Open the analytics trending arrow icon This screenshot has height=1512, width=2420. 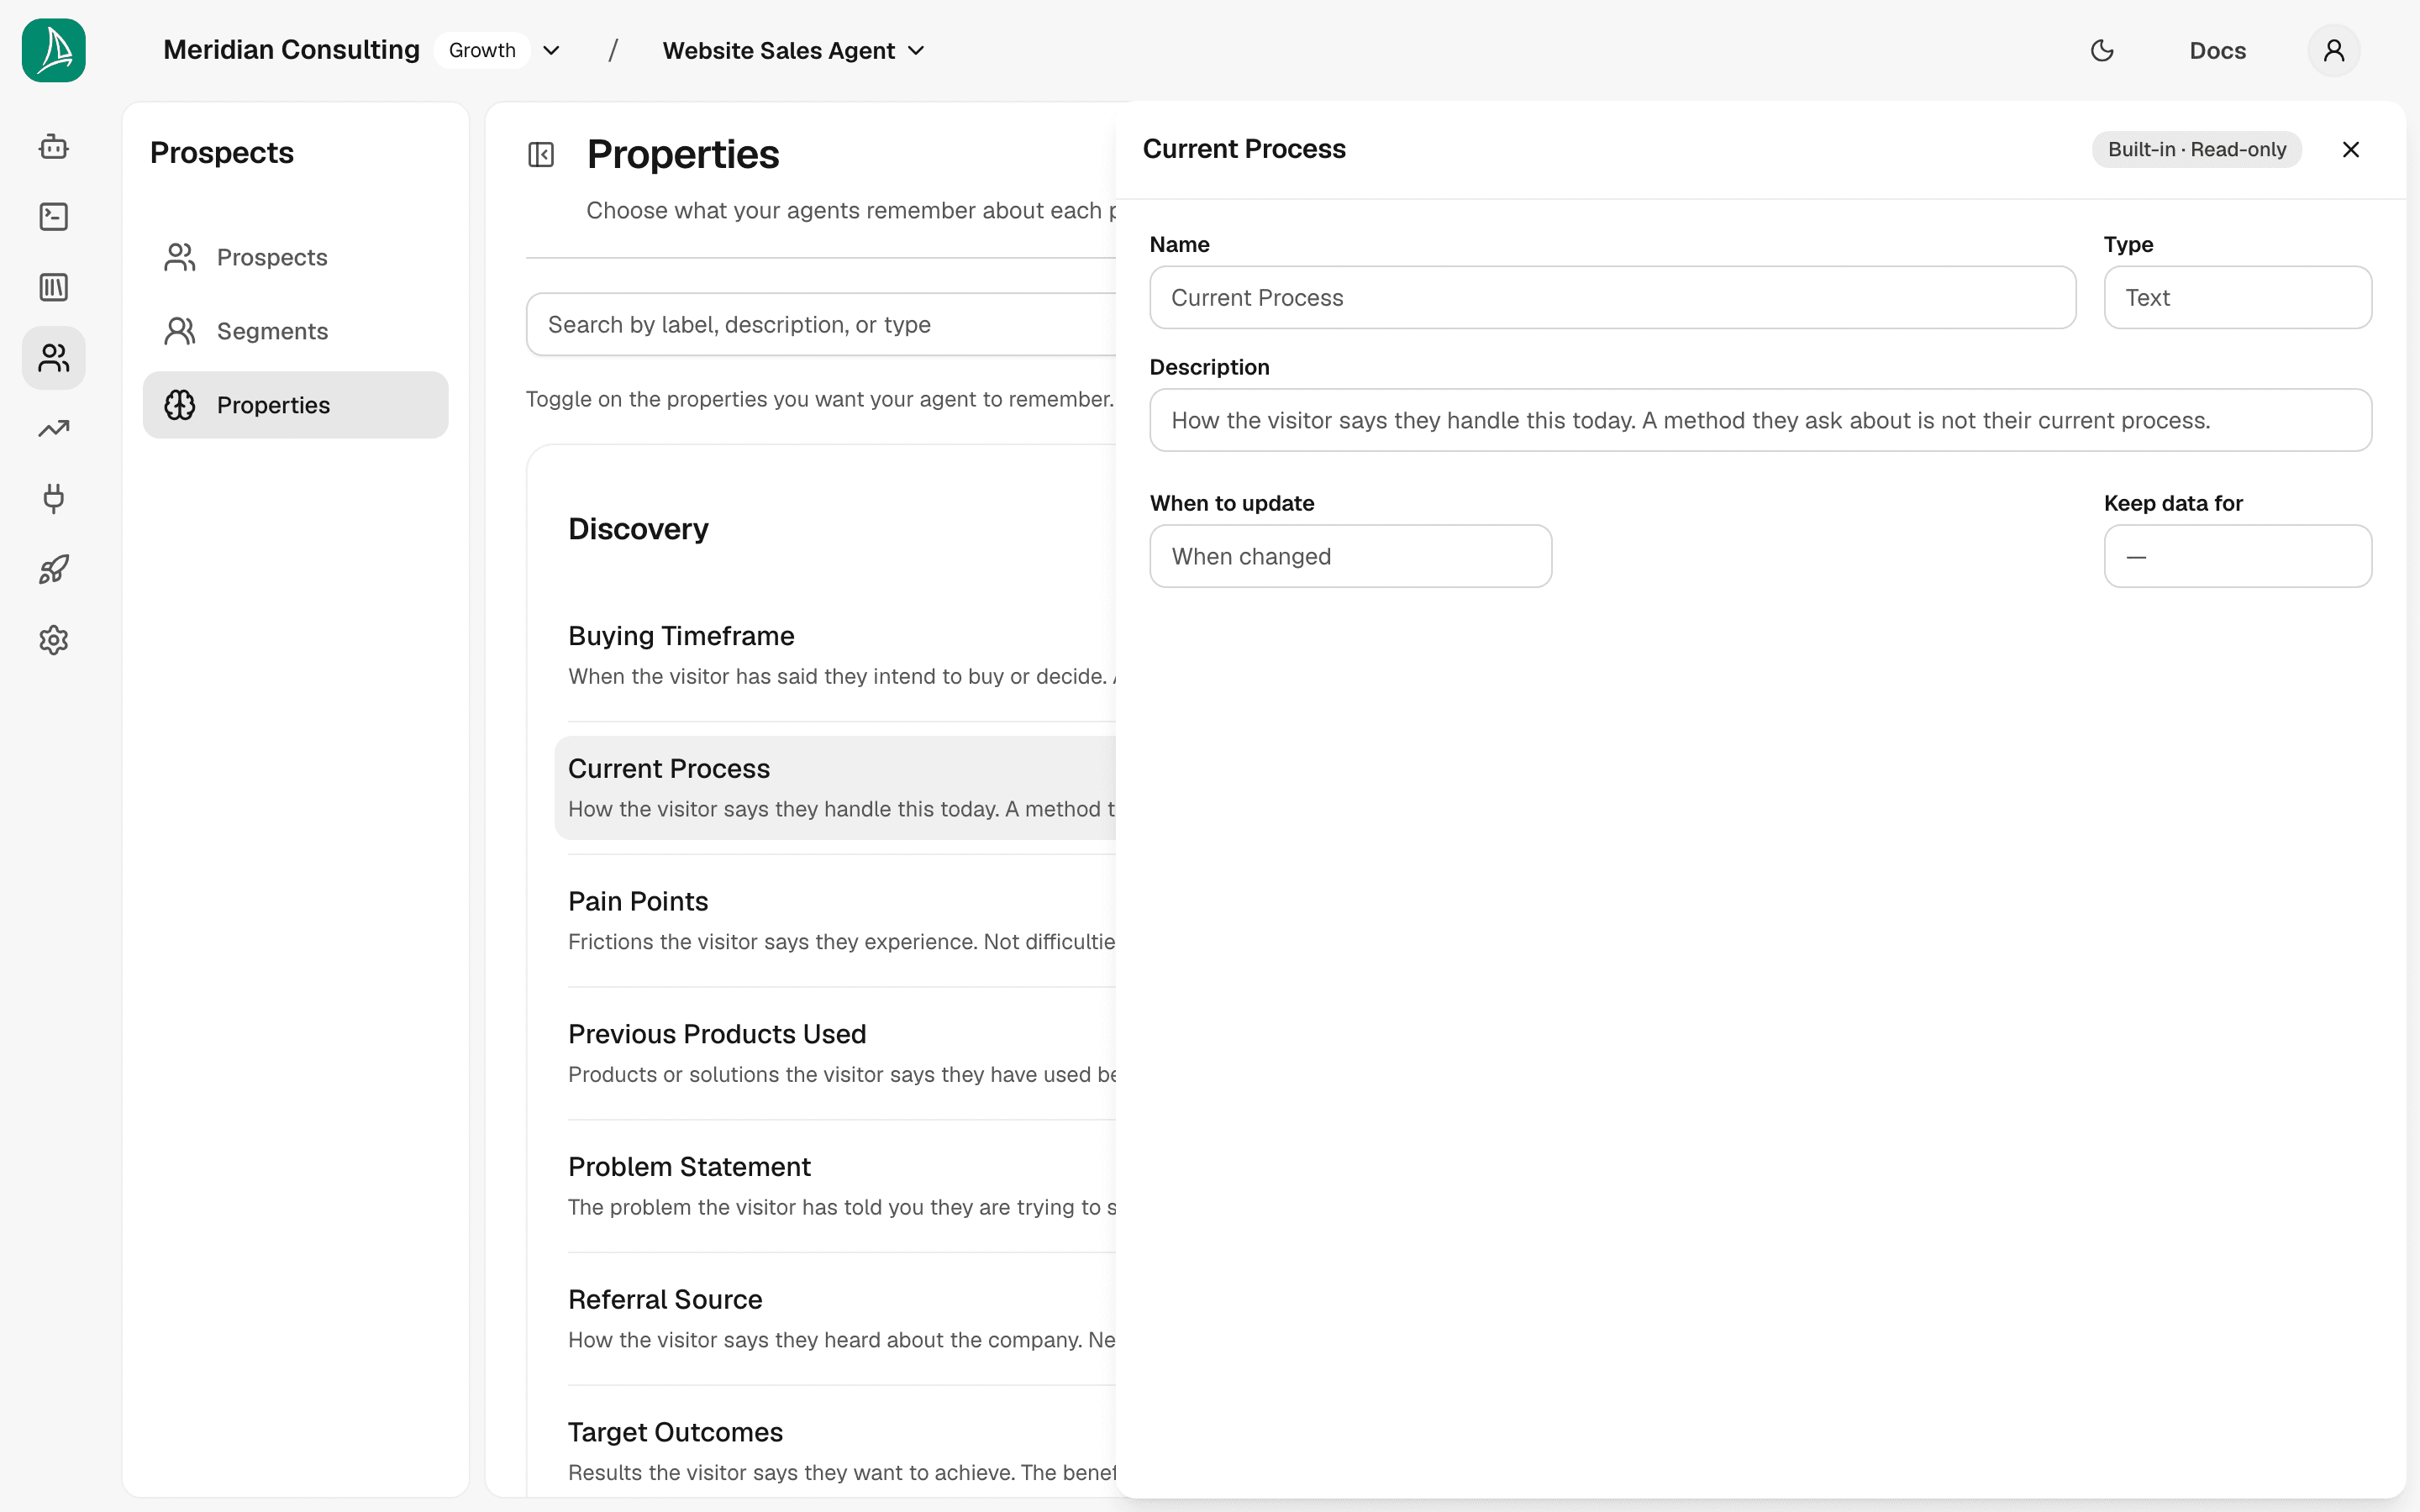[x=54, y=429]
